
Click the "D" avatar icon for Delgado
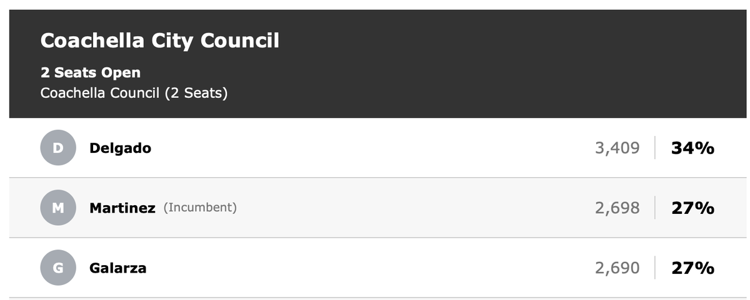(x=58, y=148)
